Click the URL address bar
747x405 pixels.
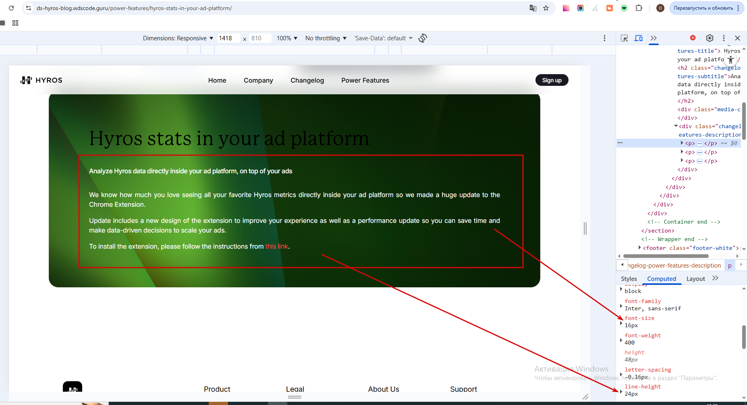pos(278,8)
